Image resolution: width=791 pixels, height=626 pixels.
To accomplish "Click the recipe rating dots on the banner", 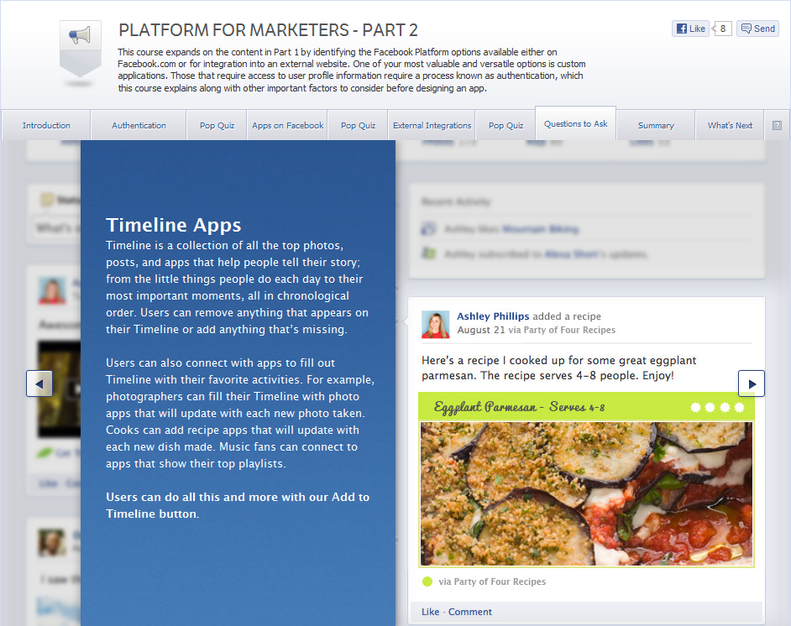I will click(717, 407).
